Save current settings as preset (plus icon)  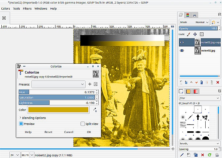click(90, 84)
